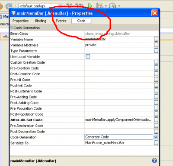Open editor button for Pre-Init Code
The height and width of the screenshot is (166, 173).
(156, 80)
